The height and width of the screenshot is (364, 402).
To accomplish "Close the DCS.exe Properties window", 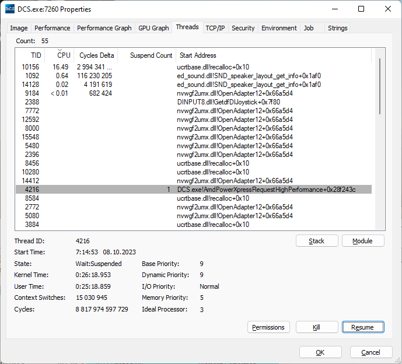I will (388, 9).
